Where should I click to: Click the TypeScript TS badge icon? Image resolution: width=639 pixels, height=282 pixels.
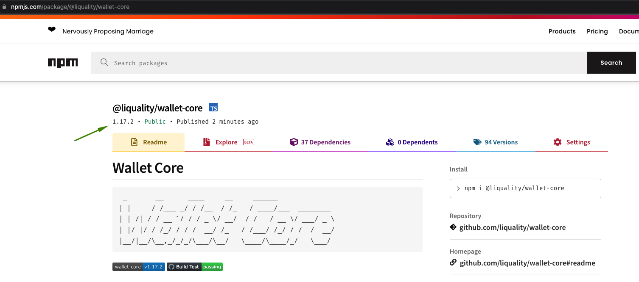(x=213, y=108)
